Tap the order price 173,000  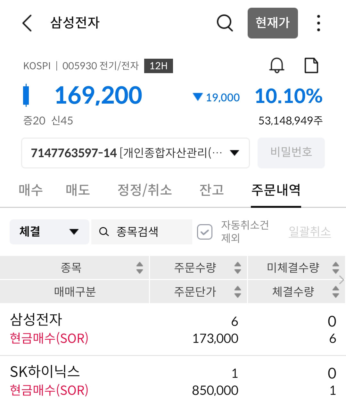(x=215, y=338)
